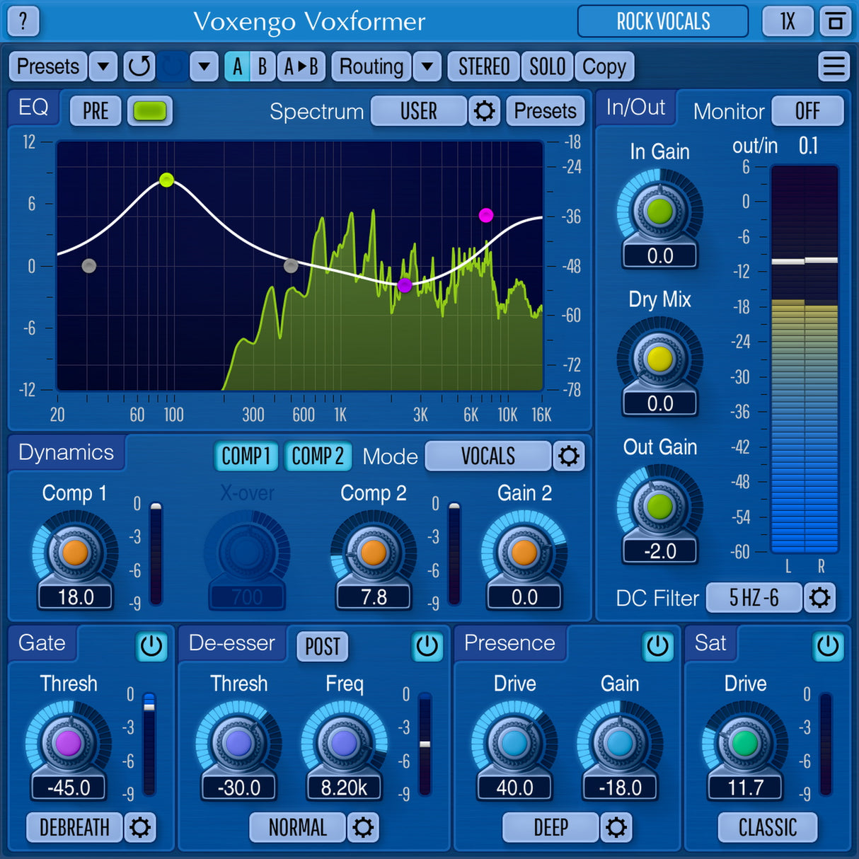Click the undo arrow icon in the toolbar
The height and width of the screenshot is (859, 859).
(x=139, y=67)
